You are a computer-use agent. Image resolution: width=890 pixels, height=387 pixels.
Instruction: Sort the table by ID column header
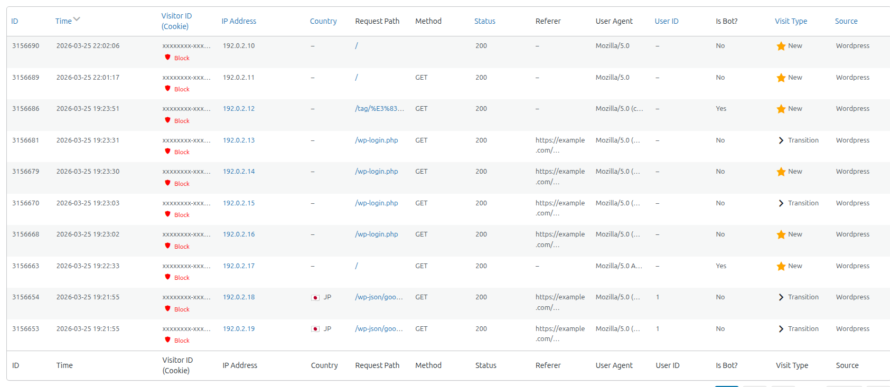point(15,21)
